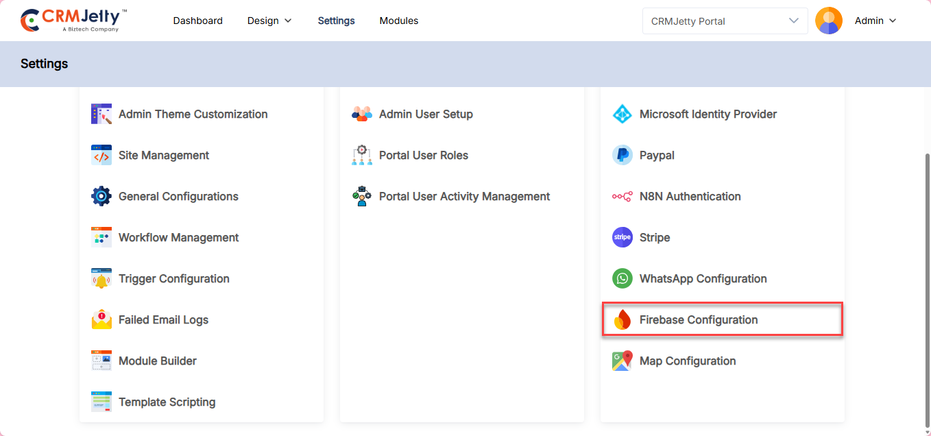Open the Workflow Management link
The height and width of the screenshot is (436, 931).
click(x=178, y=238)
